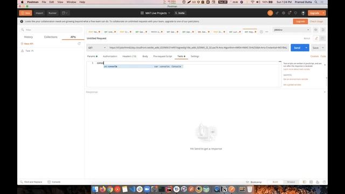Focus the sidebar Filter search field
The width and height of the screenshot is (345, 194).
(x=52, y=30)
